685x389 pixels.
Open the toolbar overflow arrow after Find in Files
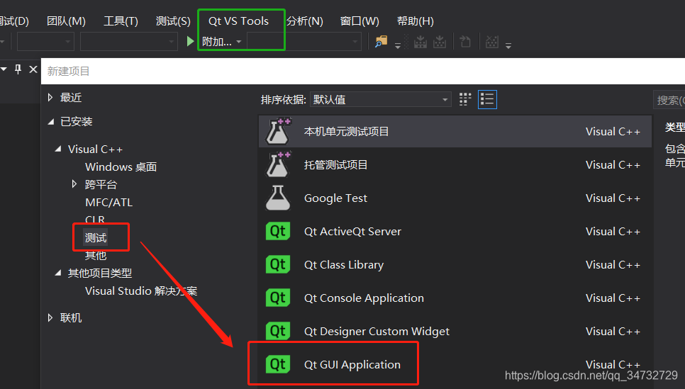[398, 45]
